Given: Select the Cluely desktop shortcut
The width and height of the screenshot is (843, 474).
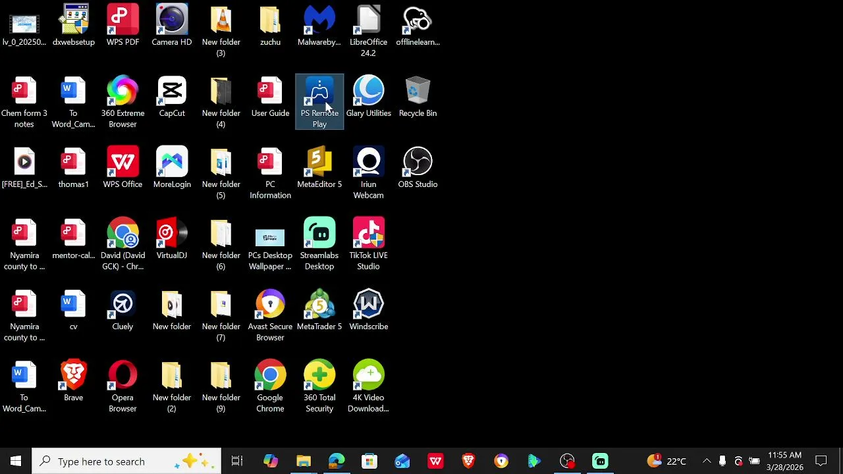Looking at the screenshot, I should 122,309.
